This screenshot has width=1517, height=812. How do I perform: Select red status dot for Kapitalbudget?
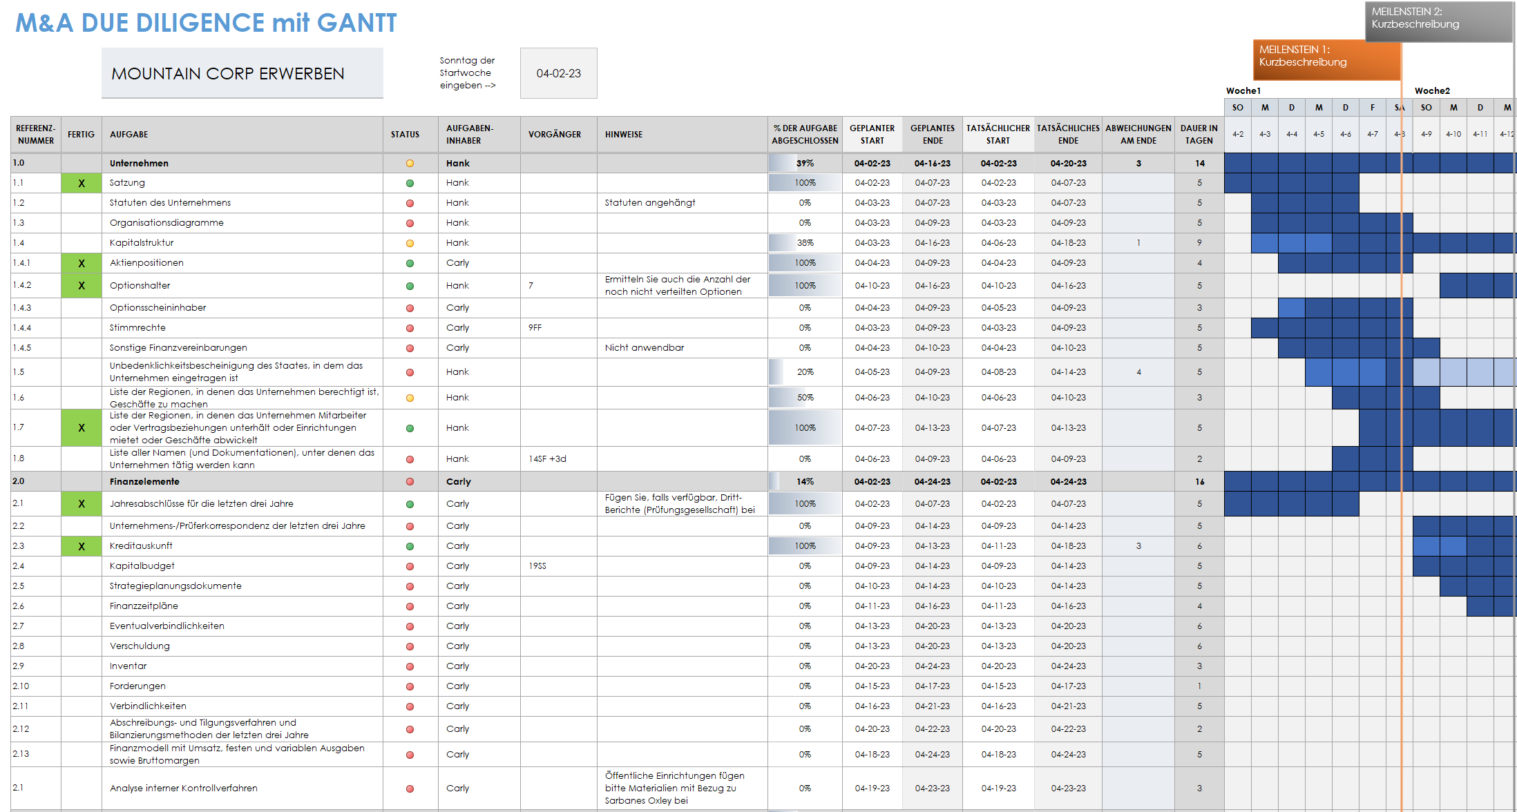410,567
